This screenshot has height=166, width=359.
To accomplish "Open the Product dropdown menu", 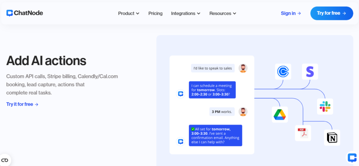I will point(129,14).
